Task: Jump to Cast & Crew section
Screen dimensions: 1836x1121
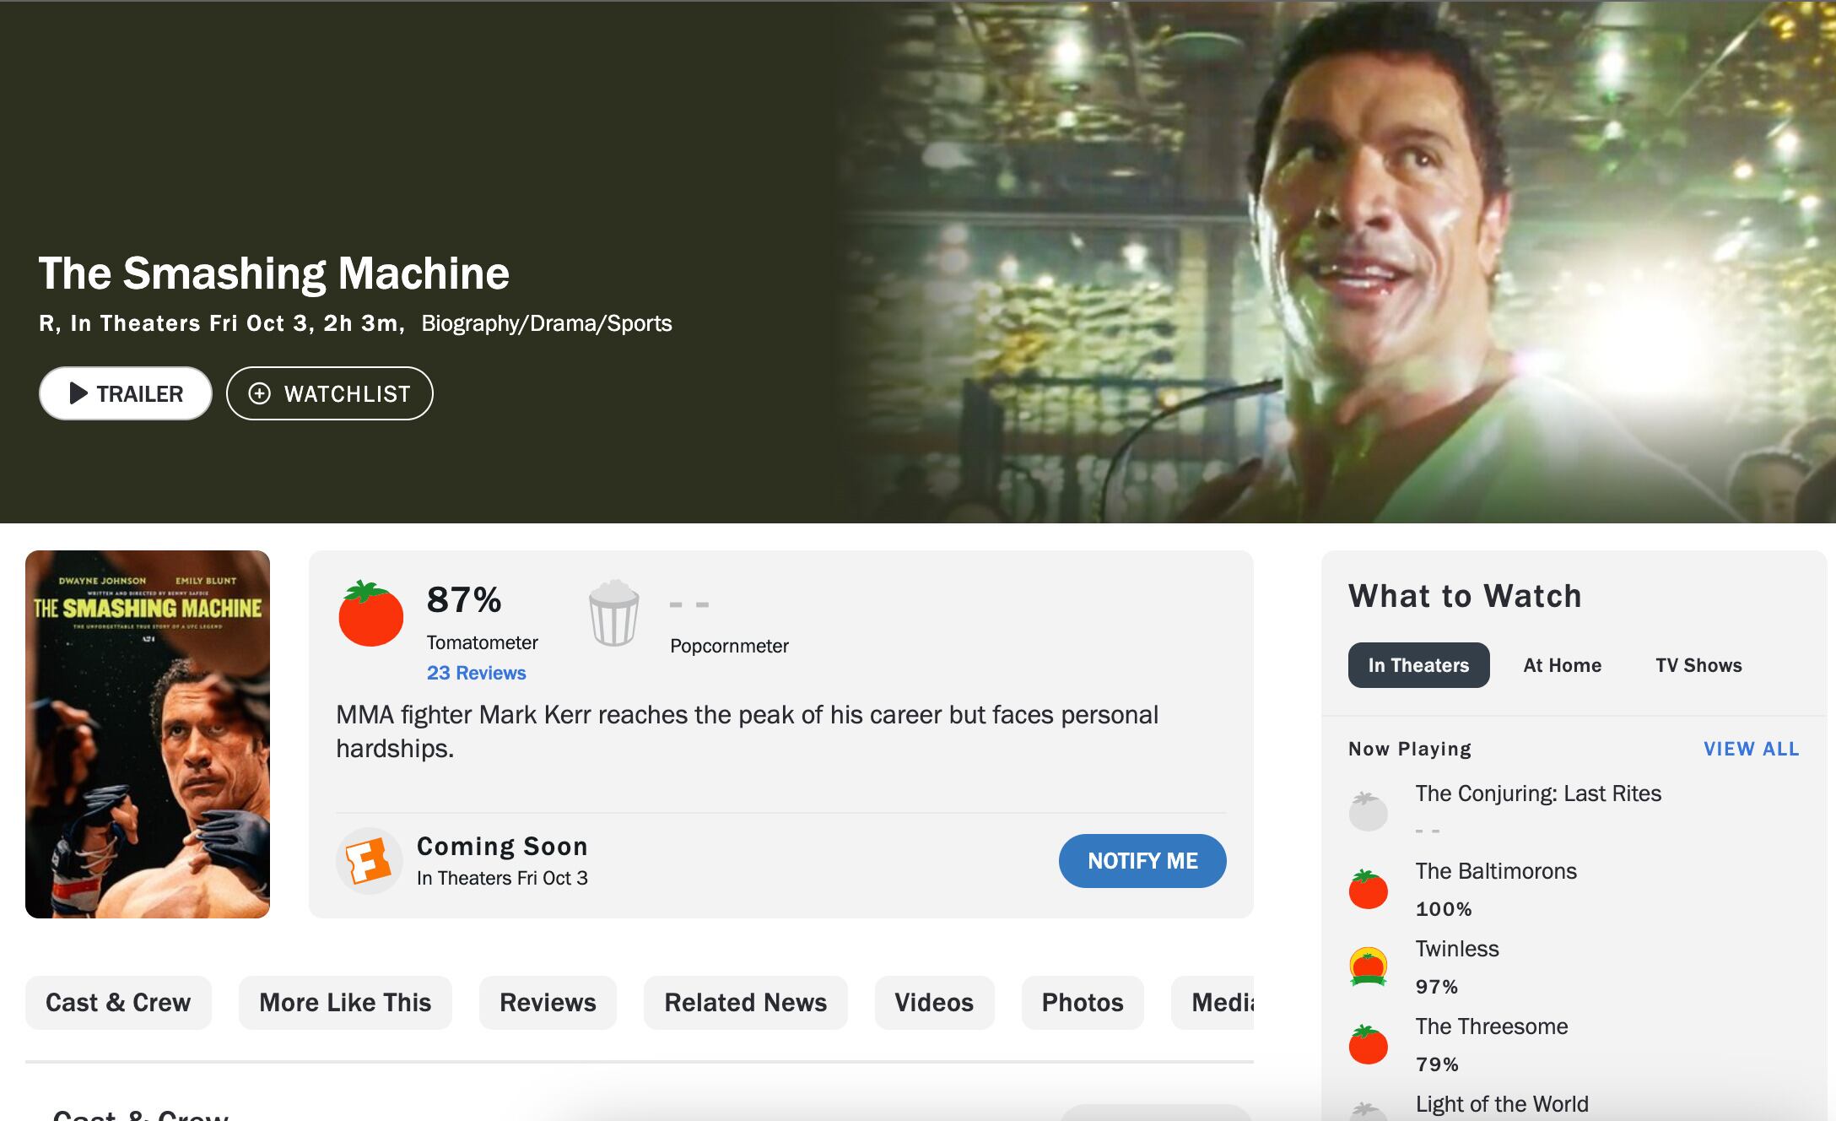Action: [x=118, y=1003]
